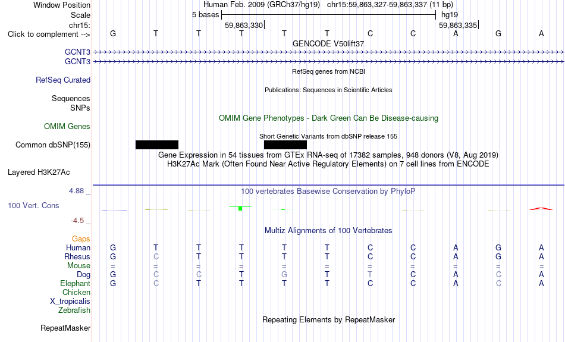Viewport: 565px width, 342px height.
Task: Click the "Human Feb. 2009 (GRCh37/hg19)" header
Action: (x=262, y=5)
